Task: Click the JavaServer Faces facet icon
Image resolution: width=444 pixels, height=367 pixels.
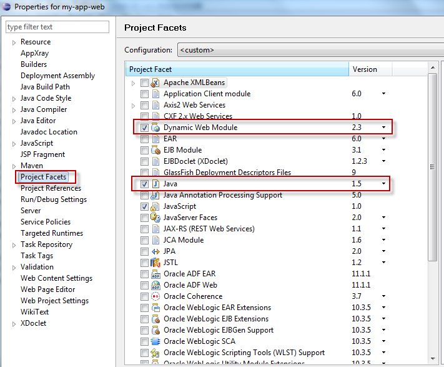Action: [155, 218]
